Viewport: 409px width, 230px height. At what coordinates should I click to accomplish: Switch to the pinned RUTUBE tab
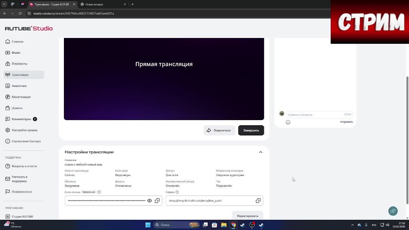click(x=22, y=4)
